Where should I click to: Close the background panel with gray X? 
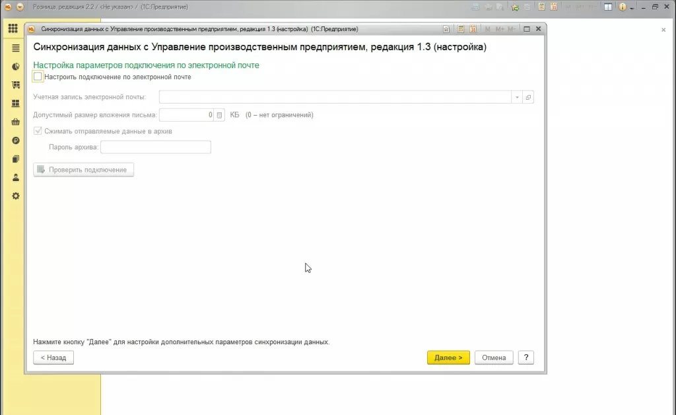click(663, 30)
